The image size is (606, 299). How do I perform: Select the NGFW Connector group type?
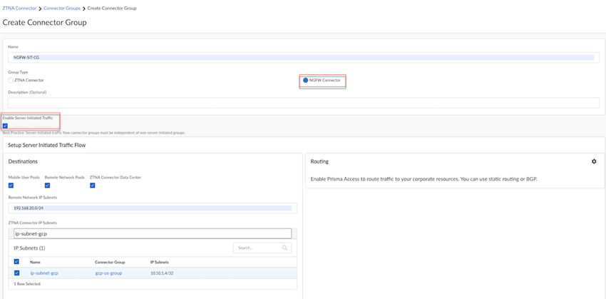click(x=305, y=81)
